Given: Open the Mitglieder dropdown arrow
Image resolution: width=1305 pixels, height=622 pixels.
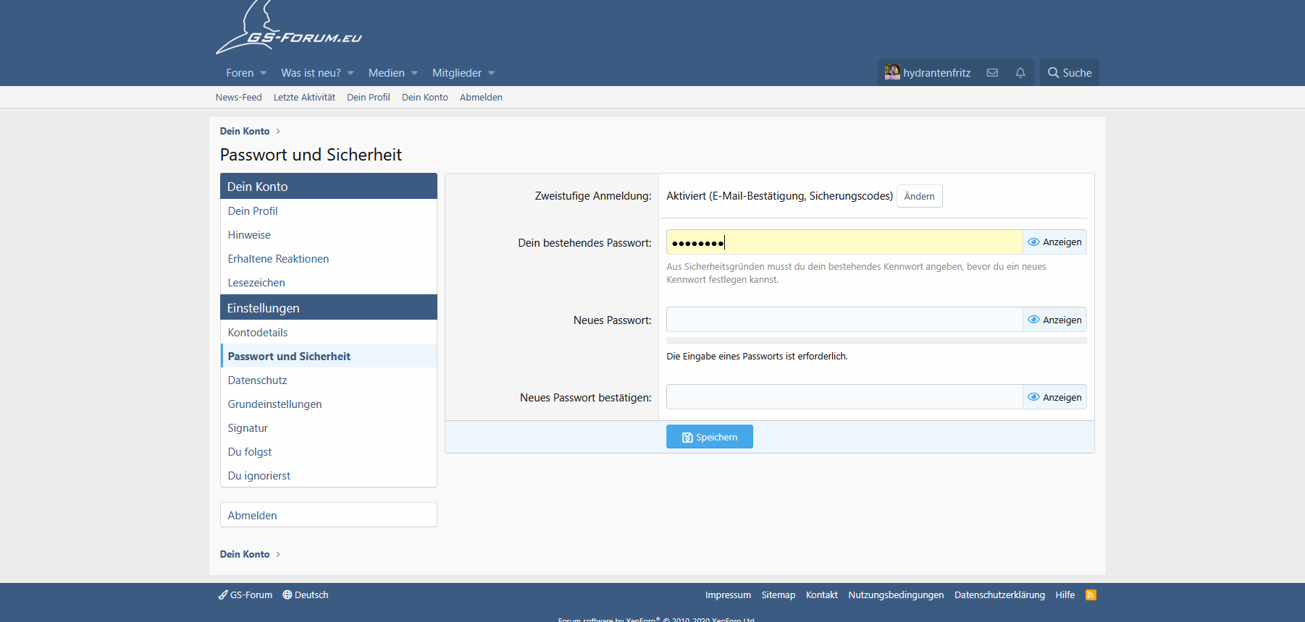Looking at the screenshot, I should tap(492, 73).
